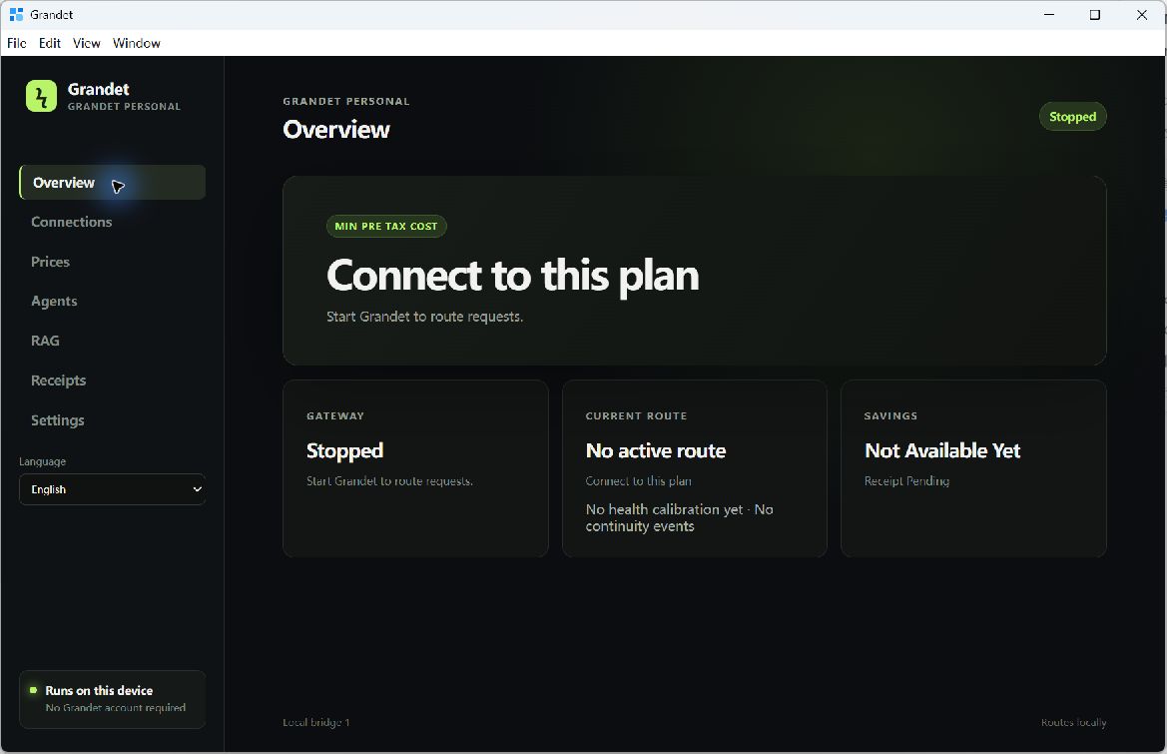Open the Edit menu
This screenshot has width=1167, height=754.
(50, 43)
